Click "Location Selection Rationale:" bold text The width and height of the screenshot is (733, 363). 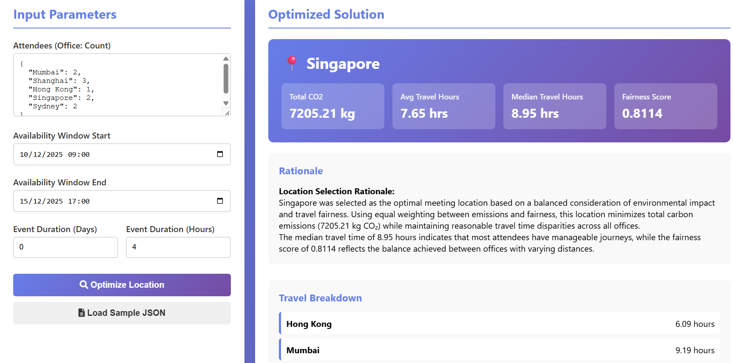point(337,191)
